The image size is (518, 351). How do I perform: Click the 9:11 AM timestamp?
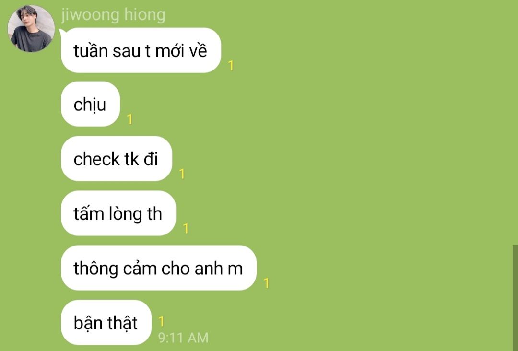[x=183, y=338]
